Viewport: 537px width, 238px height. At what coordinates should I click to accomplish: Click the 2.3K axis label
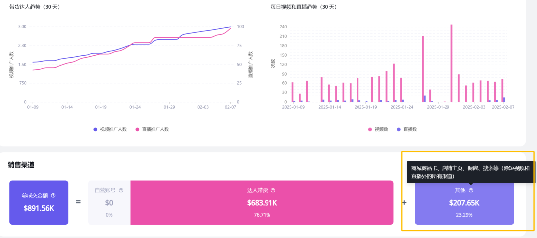pyautogui.click(x=22, y=46)
